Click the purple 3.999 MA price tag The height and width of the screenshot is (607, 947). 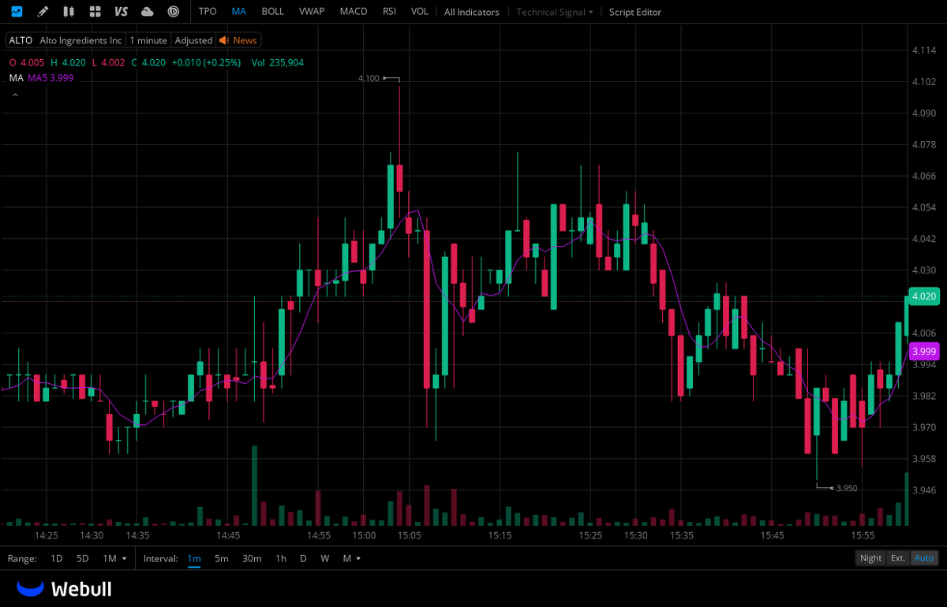pos(924,352)
